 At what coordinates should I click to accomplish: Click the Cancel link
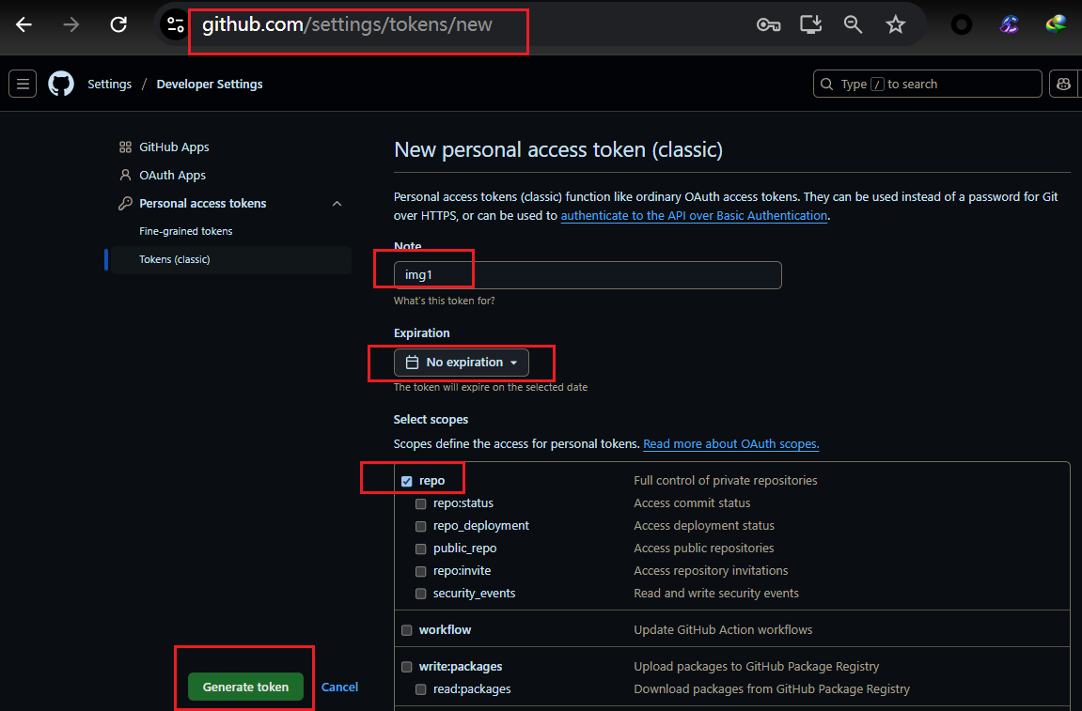point(339,687)
